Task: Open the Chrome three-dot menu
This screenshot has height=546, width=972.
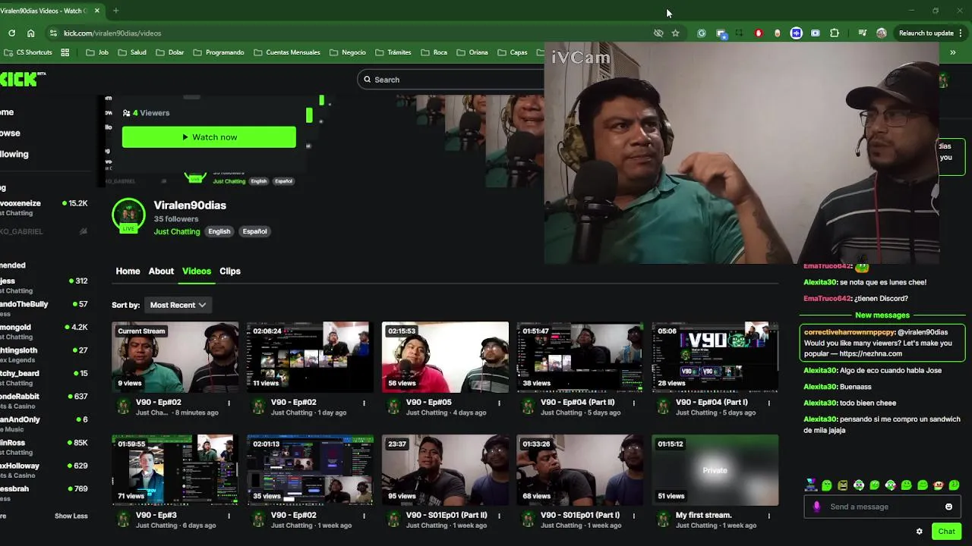Action: click(961, 33)
